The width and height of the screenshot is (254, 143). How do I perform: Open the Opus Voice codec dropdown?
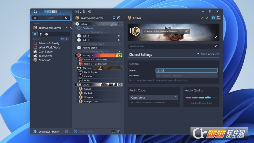[x=154, y=98]
